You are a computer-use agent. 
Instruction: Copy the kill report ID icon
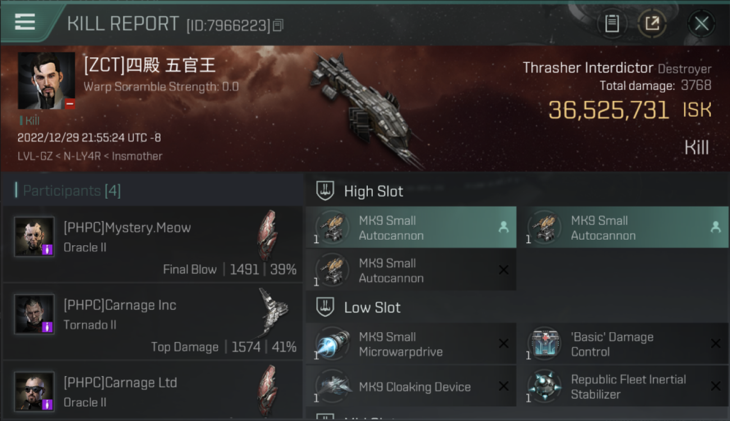point(279,25)
